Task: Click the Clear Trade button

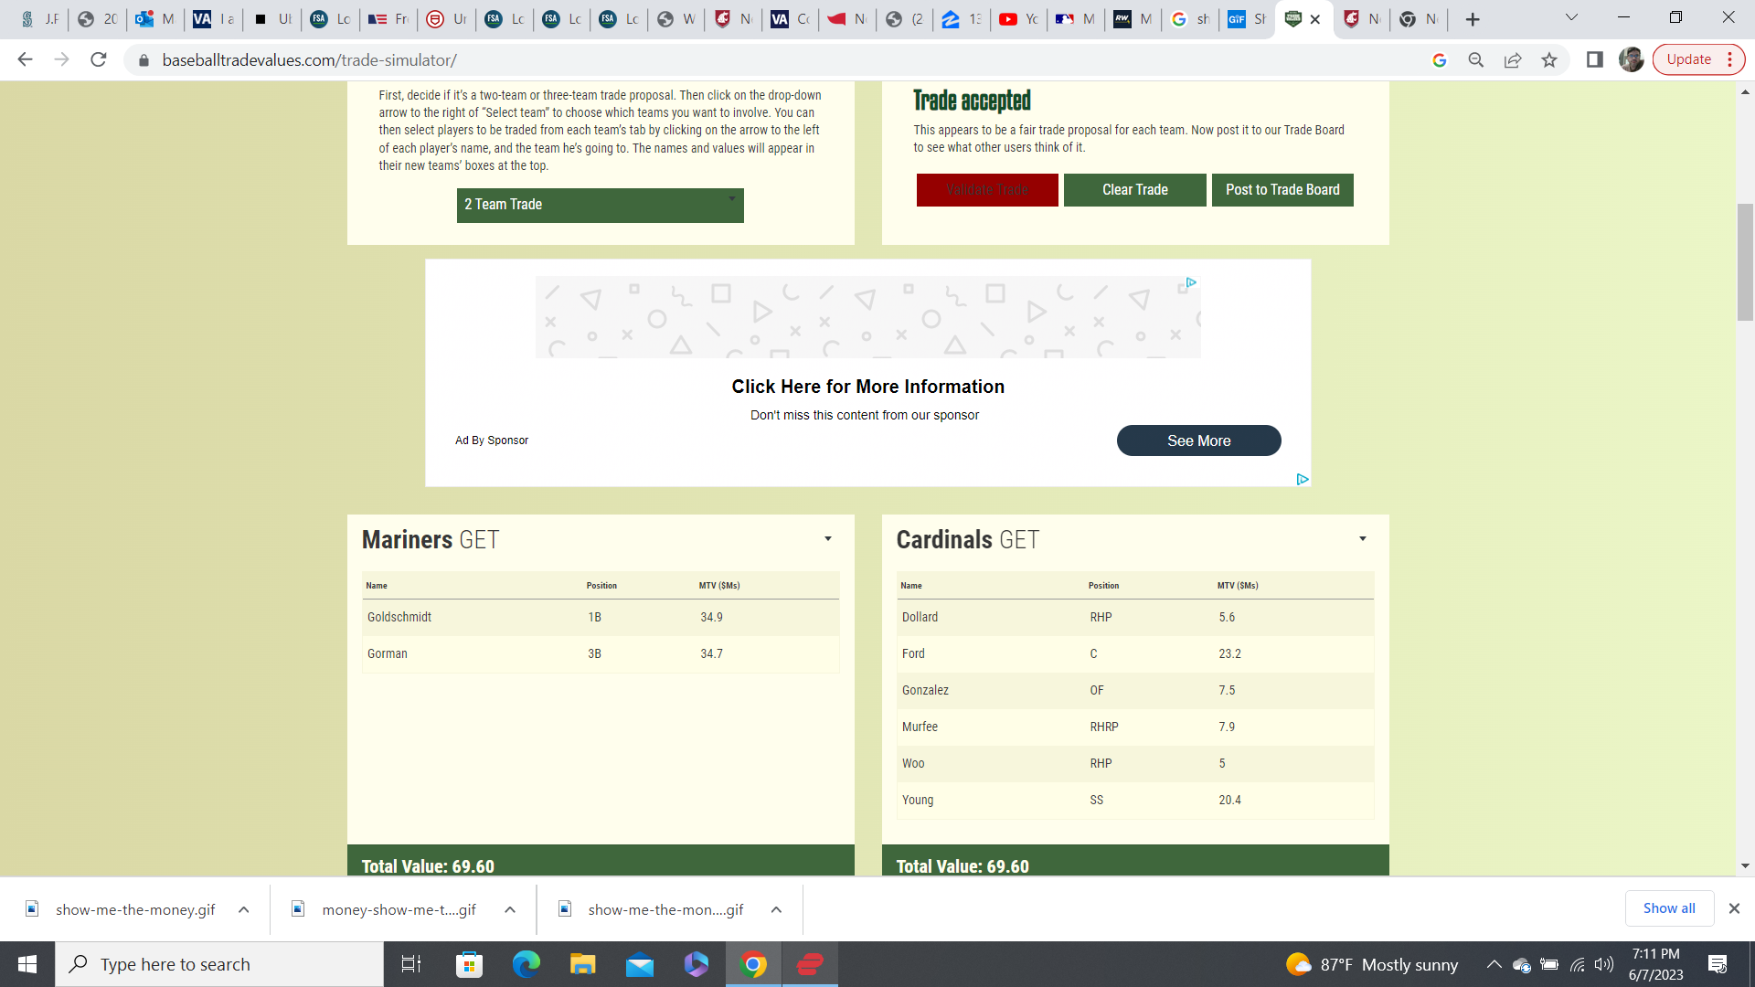Action: pyautogui.click(x=1134, y=190)
